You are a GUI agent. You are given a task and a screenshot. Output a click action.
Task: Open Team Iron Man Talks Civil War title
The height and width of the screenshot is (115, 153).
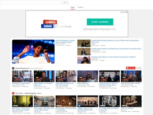pos(131,83)
